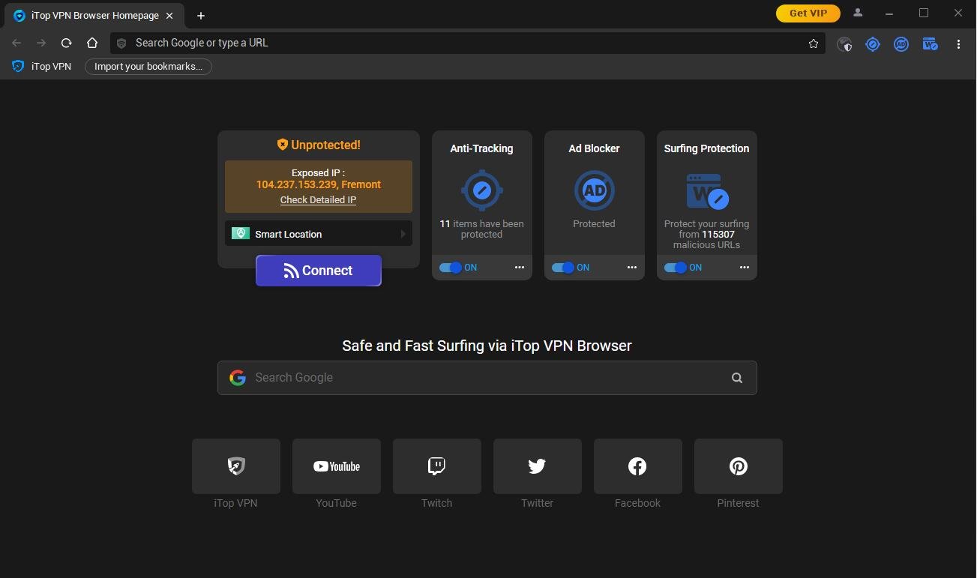977x578 pixels.
Task: Click 'Safe and Fast Surfing via iTop VPN Browser' heading
Action: 487,346
